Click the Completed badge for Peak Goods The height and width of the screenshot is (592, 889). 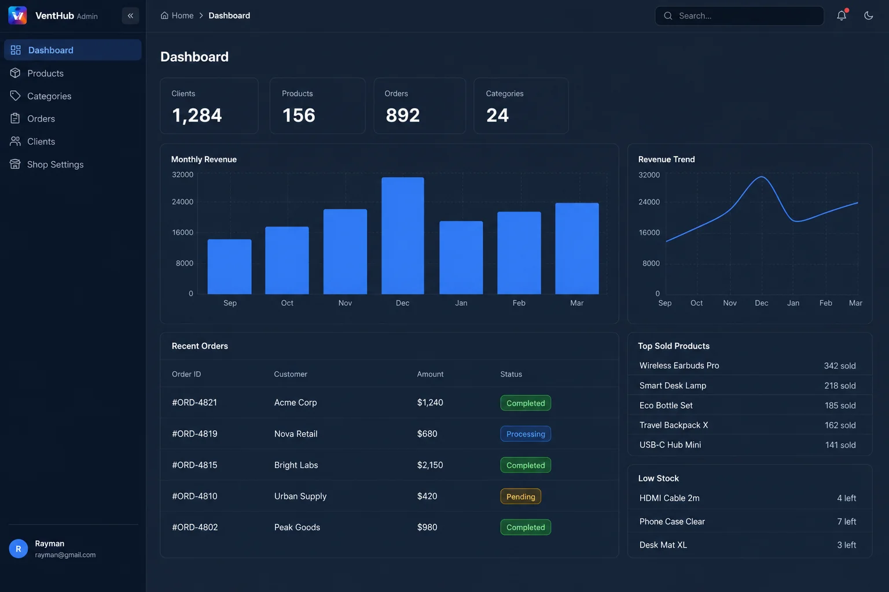pos(526,527)
